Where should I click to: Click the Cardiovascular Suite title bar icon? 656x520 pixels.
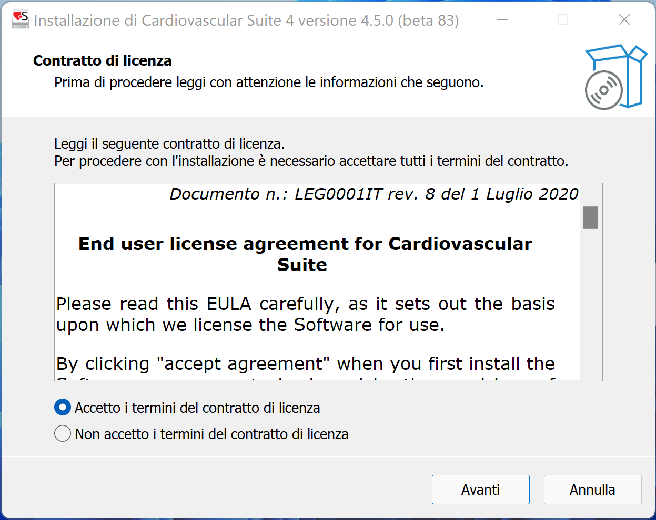click(21, 20)
